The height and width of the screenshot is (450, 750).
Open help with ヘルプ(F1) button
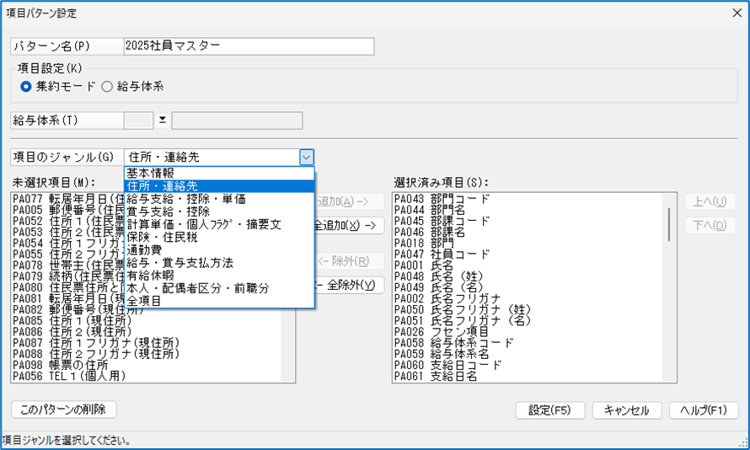(x=703, y=410)
